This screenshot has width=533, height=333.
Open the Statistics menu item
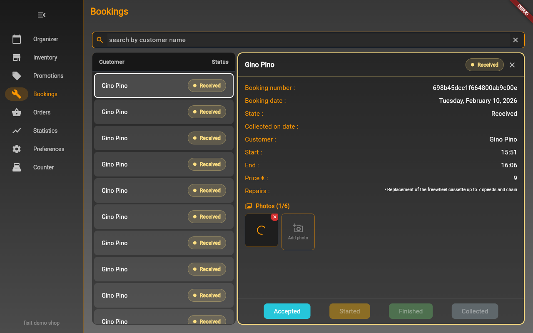point(42,131)
